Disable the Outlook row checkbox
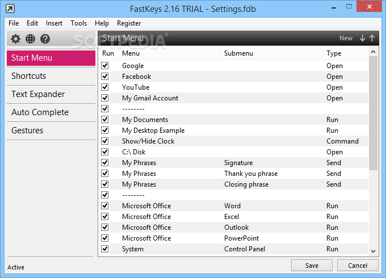The height and width of the screenshot is (278, 386). point(105,228)
